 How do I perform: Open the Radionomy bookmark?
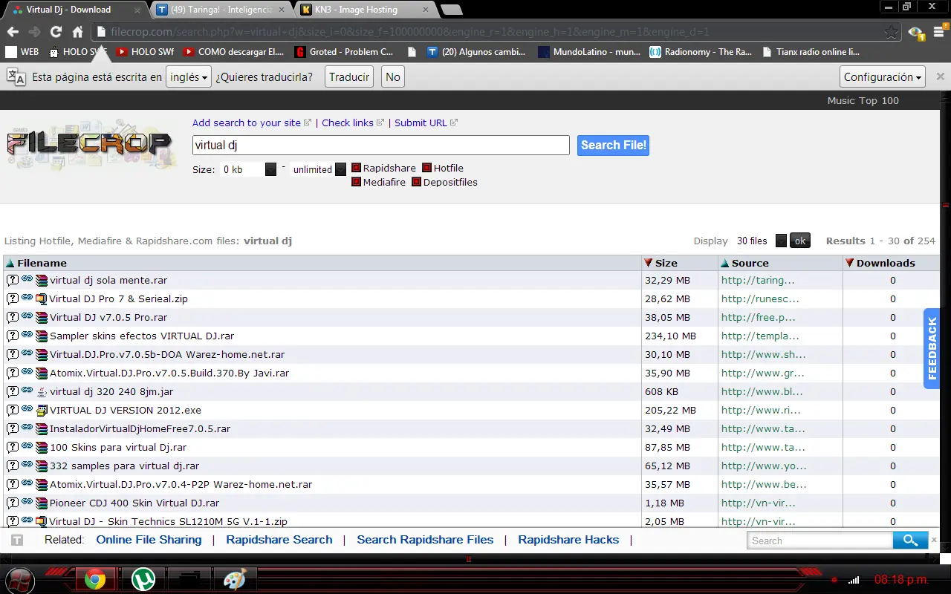coord(701,52)
